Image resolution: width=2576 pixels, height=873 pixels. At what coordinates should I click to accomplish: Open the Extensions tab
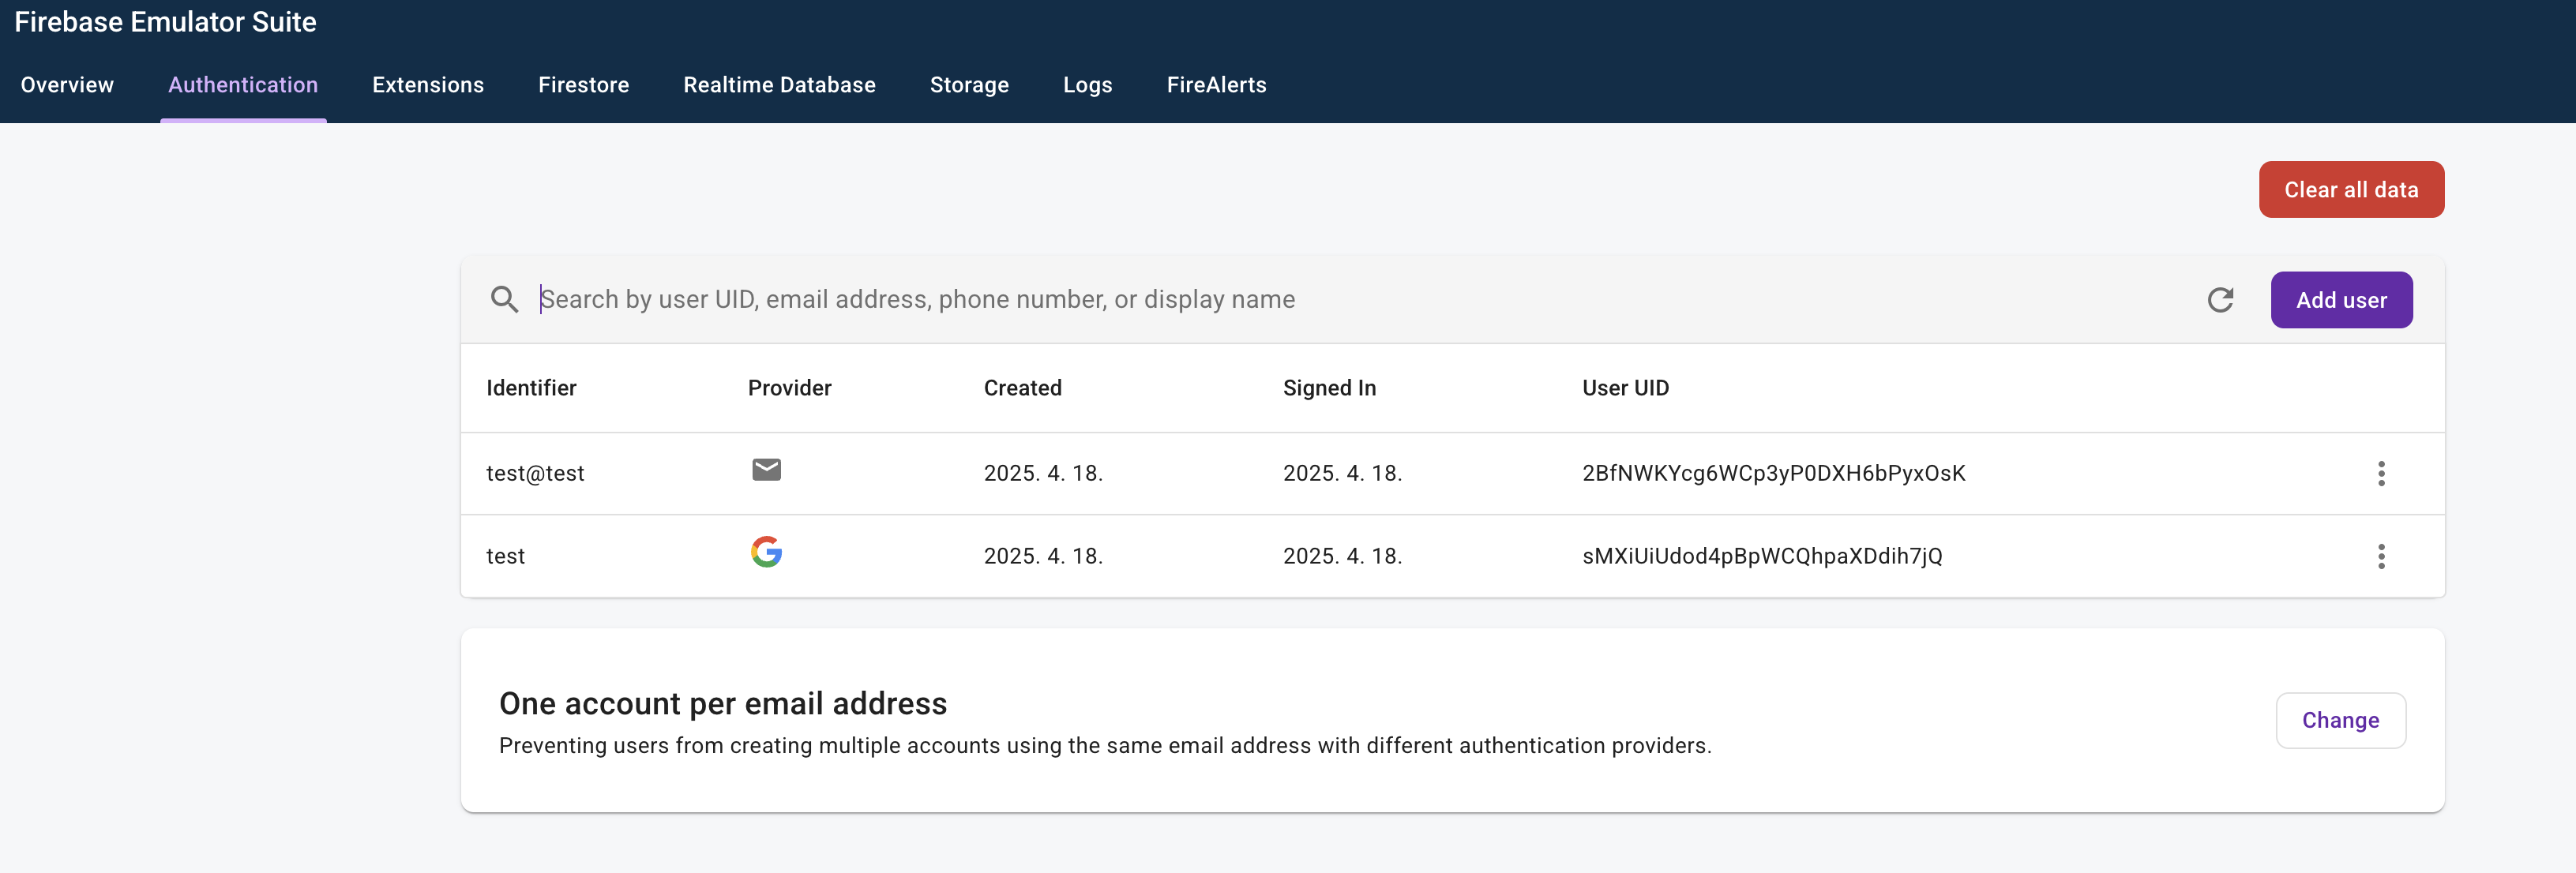coord(427,85)
